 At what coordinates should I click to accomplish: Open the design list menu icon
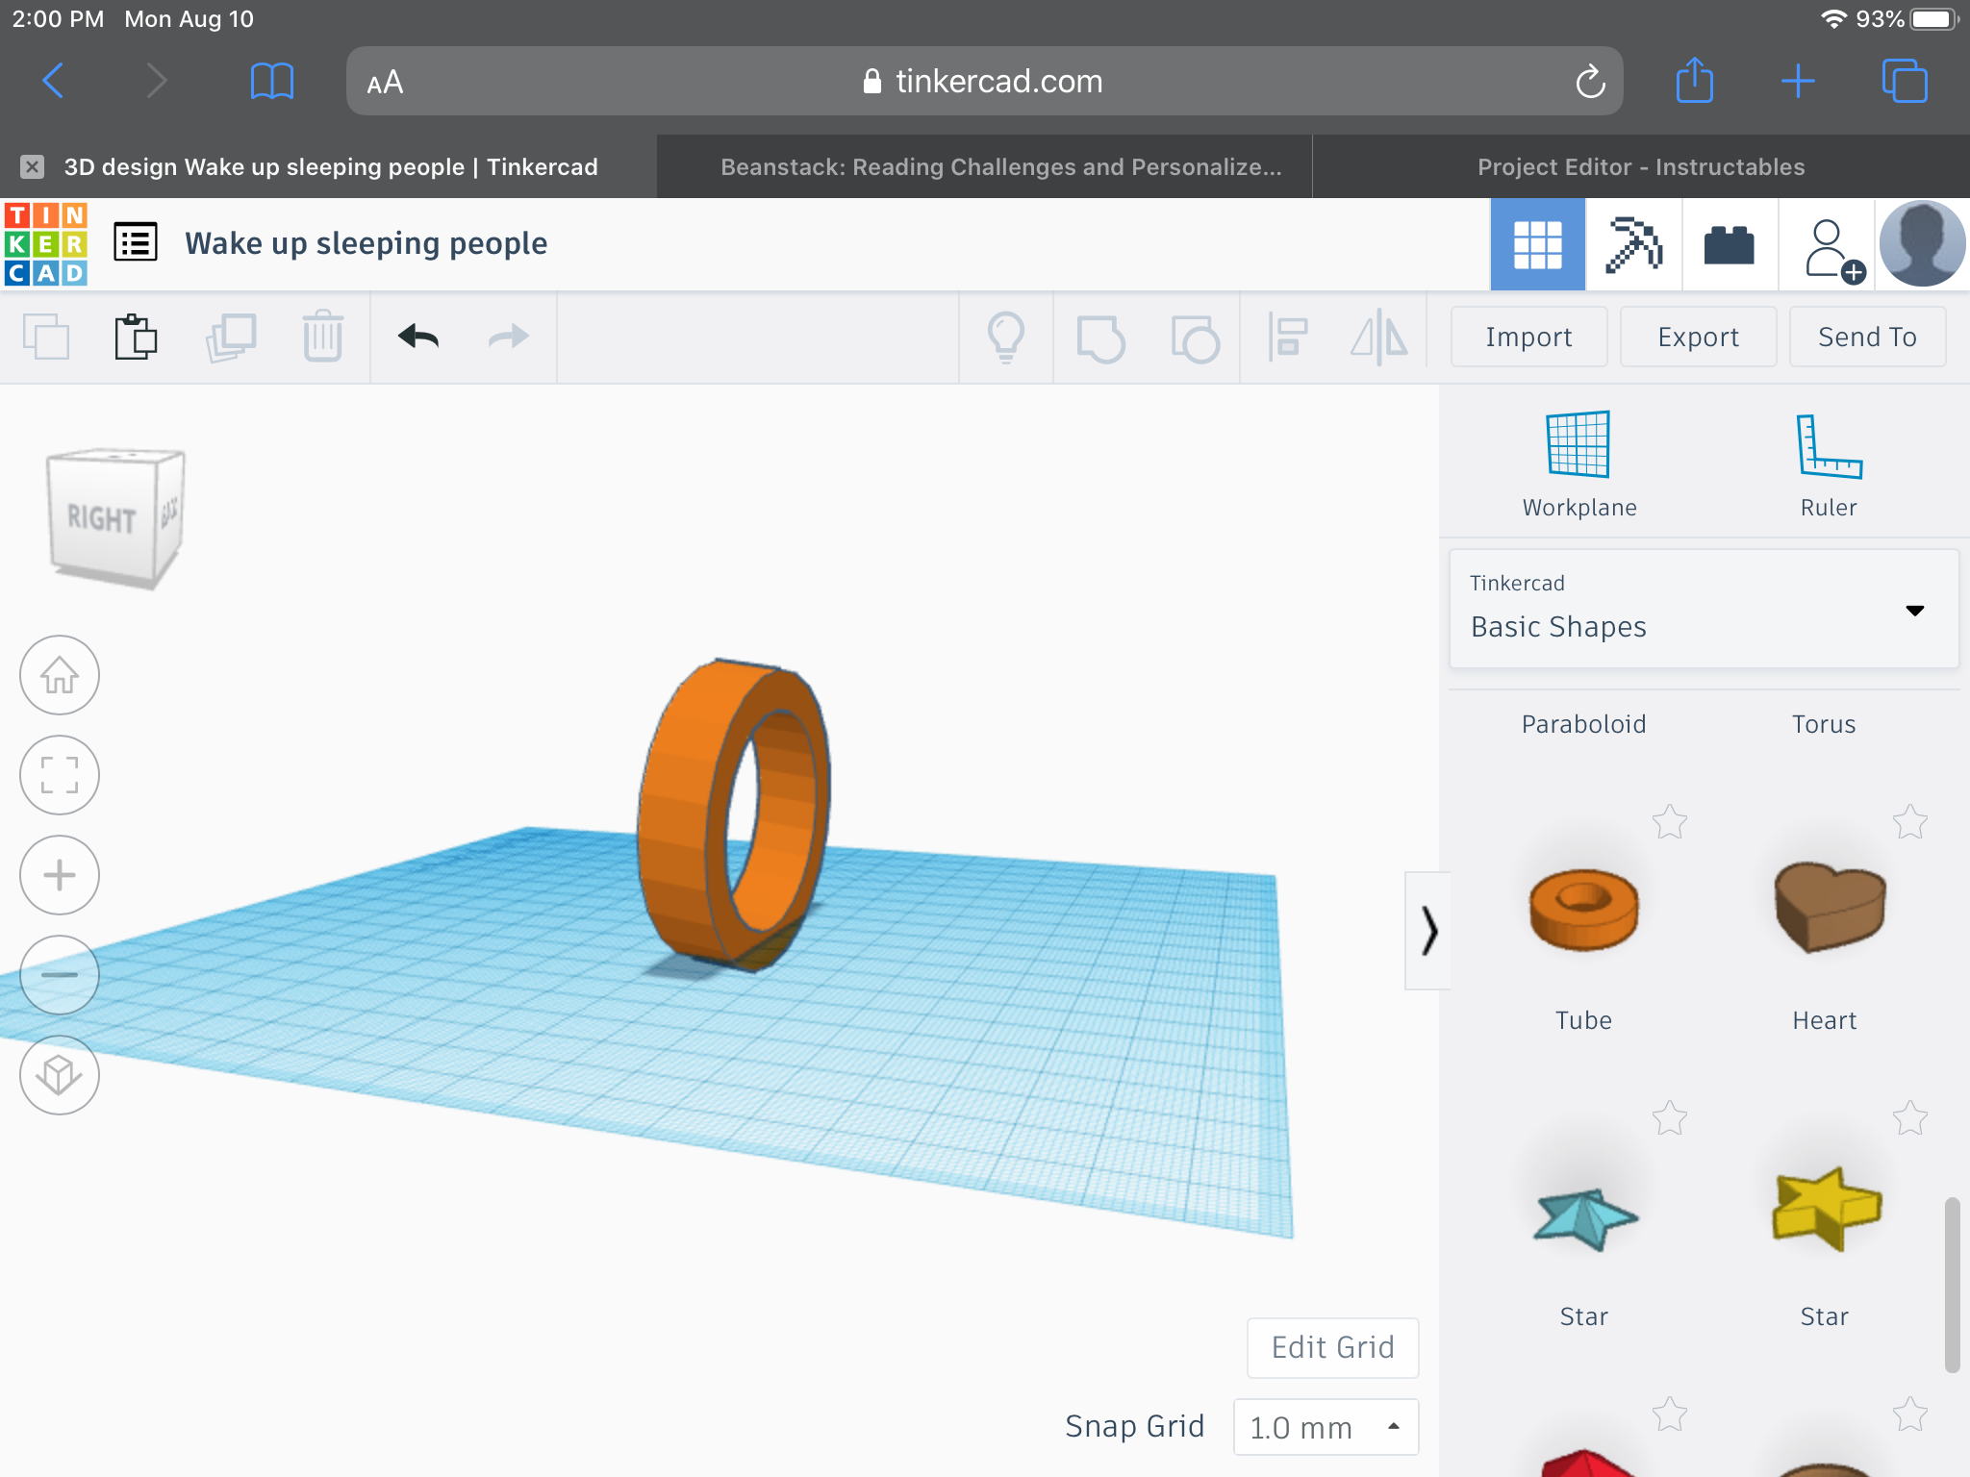click(136, 243)
